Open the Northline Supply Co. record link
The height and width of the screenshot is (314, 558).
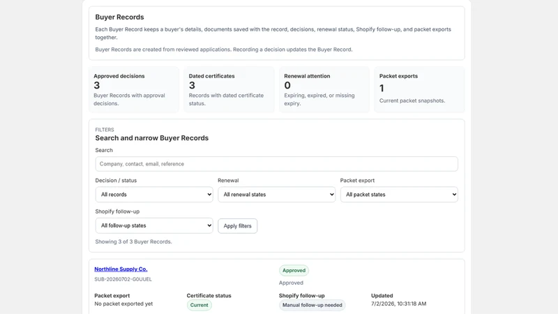point(121,269)
